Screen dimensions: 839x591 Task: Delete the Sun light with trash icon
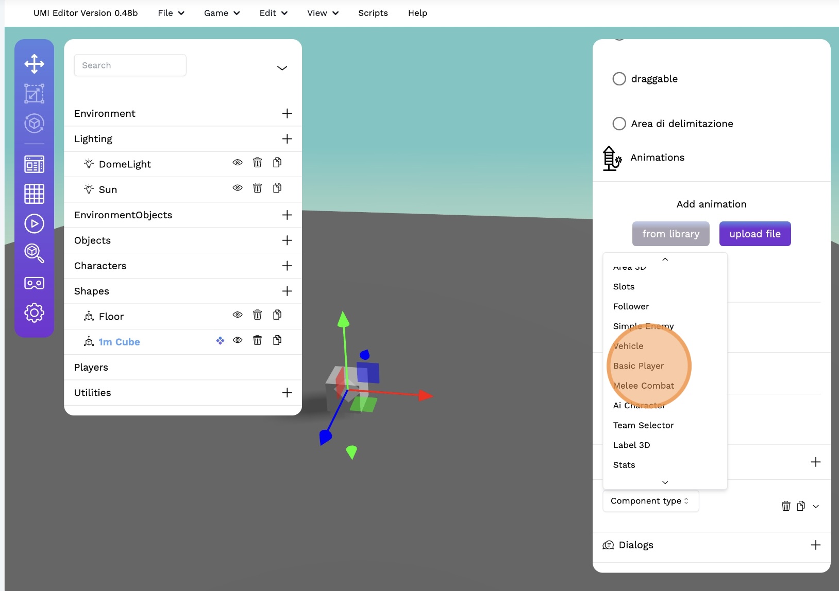[257, 188]
